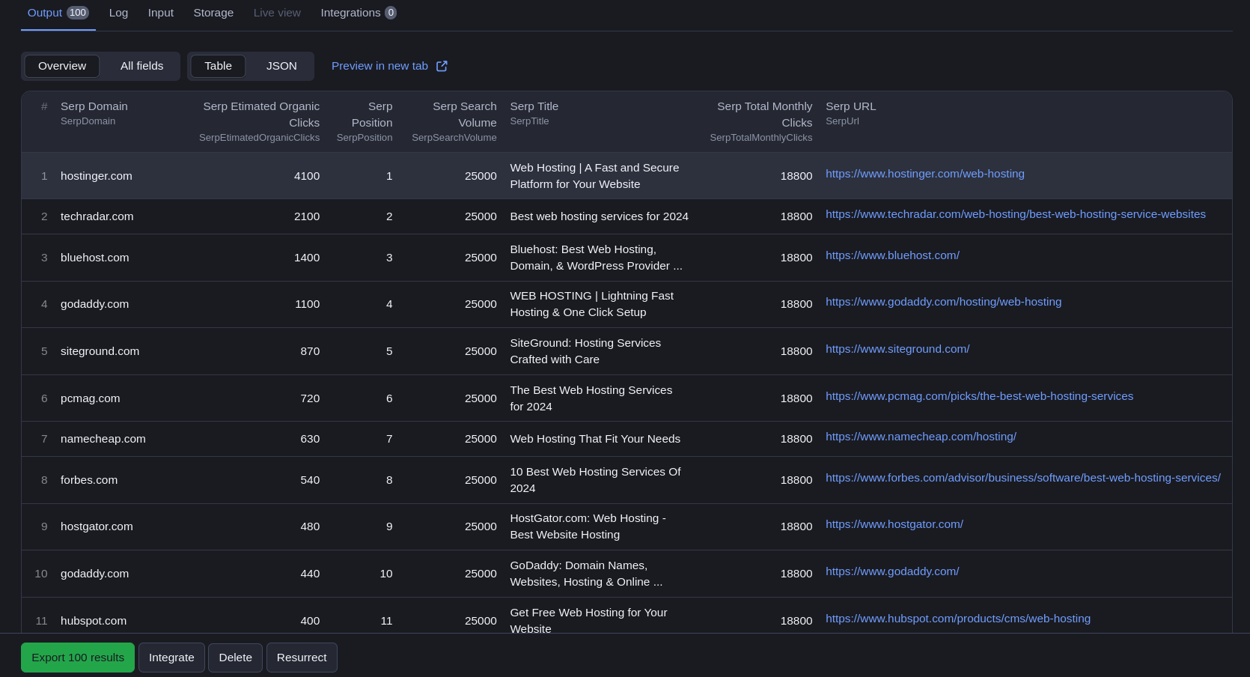This screenshot has height=677, width=1250.
Task: Open the https://www.godaddy.com/ link
Action: coord(892,571)
